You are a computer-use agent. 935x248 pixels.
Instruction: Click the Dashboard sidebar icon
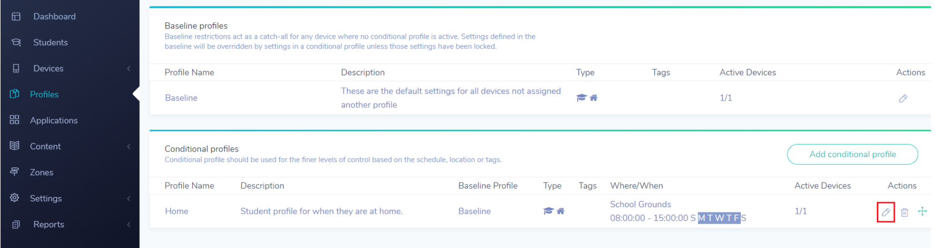pos(16,16)
